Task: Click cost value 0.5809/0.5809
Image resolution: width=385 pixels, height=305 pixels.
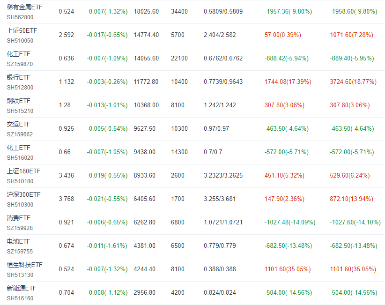Action: (x=223, y=12)
